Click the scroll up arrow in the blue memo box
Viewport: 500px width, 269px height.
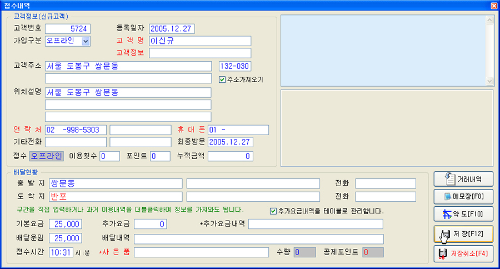[x=490, y=20]
